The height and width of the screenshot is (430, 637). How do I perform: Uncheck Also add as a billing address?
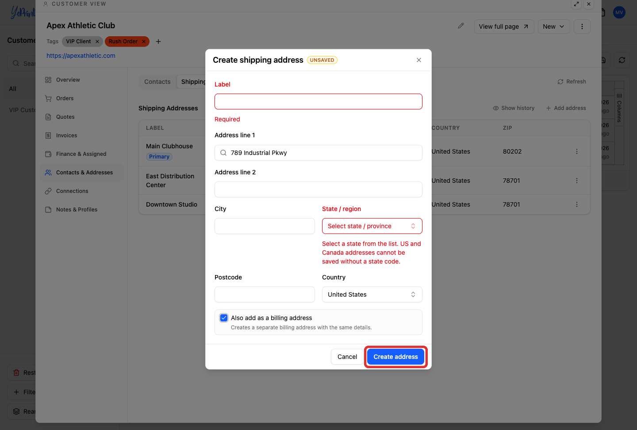point(224,318)
